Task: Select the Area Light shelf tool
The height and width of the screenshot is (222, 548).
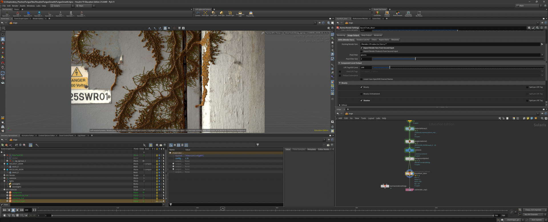Action: [x=221, y=13]
